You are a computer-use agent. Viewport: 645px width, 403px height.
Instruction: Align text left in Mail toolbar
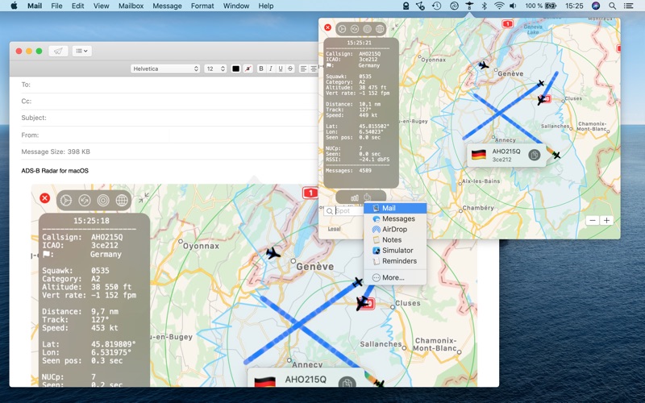tap(304, 69)
